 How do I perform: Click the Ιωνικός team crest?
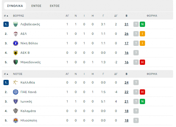pos(16,101)
